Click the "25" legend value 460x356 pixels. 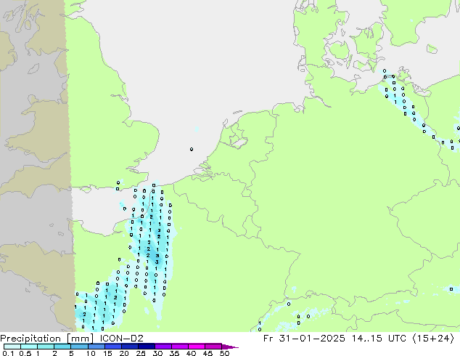(141, 353)
